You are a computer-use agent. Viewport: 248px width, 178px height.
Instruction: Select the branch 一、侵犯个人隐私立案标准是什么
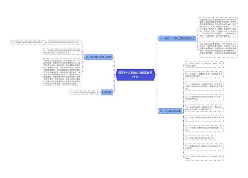177,39
